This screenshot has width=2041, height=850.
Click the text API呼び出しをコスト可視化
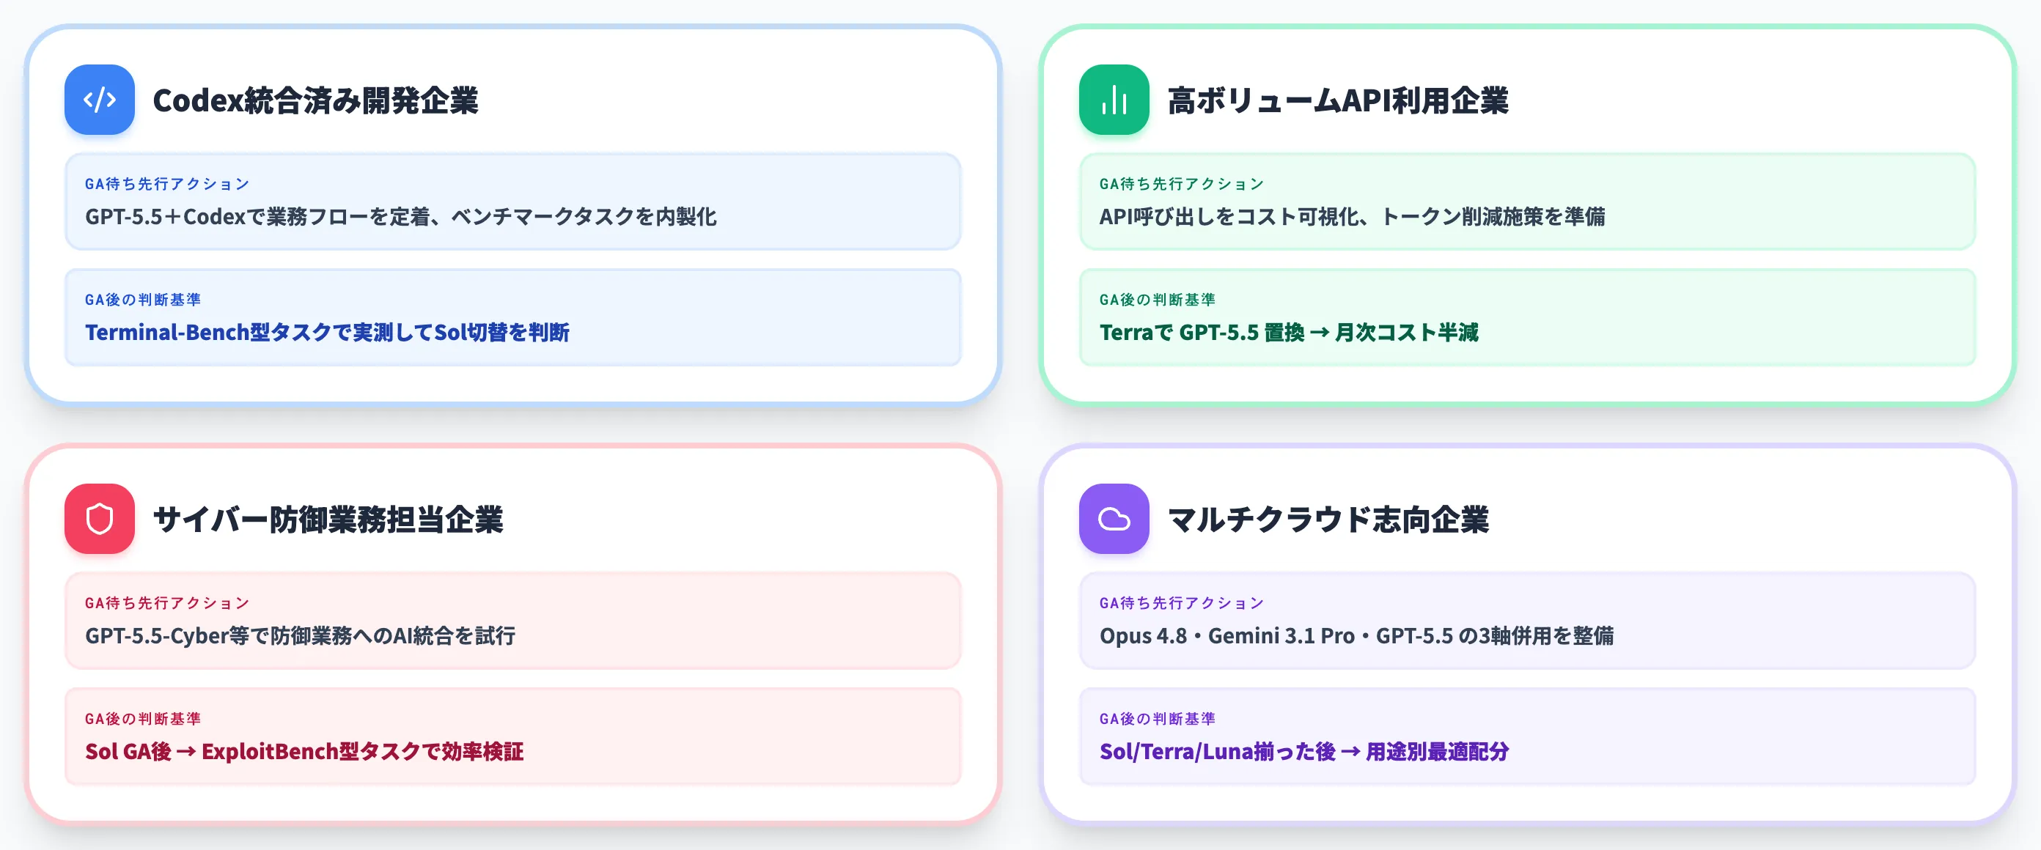[1229, 216]
